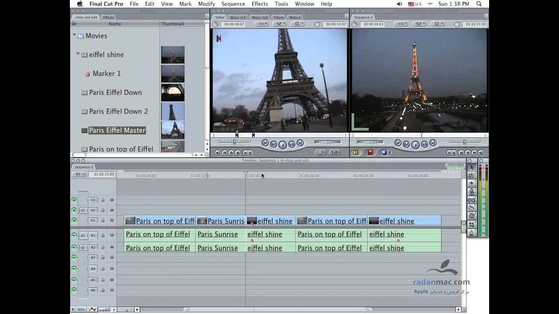This screenshot has height=314, width=559.
Task: Go to previous edit in Viewer
Action: pos(265,143)
